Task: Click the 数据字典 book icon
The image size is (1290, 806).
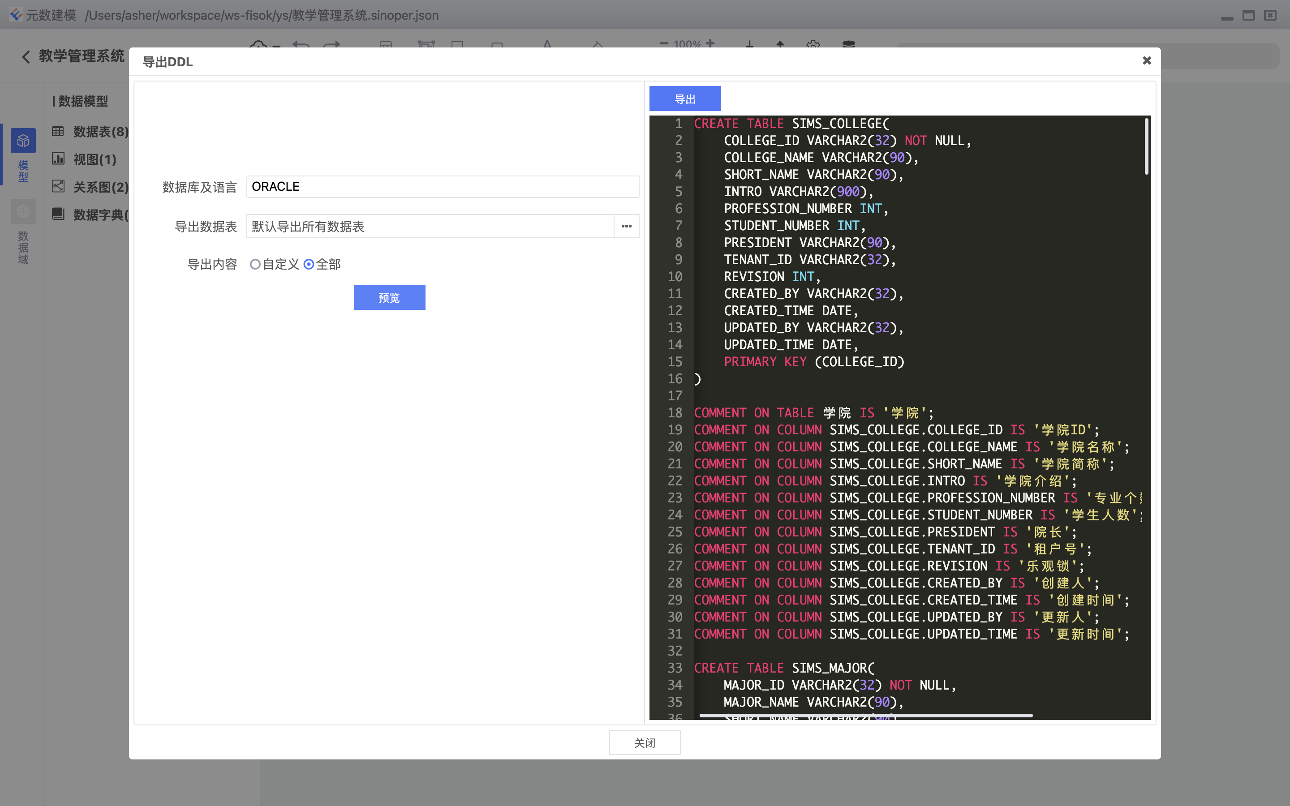Action: (58, 214)
